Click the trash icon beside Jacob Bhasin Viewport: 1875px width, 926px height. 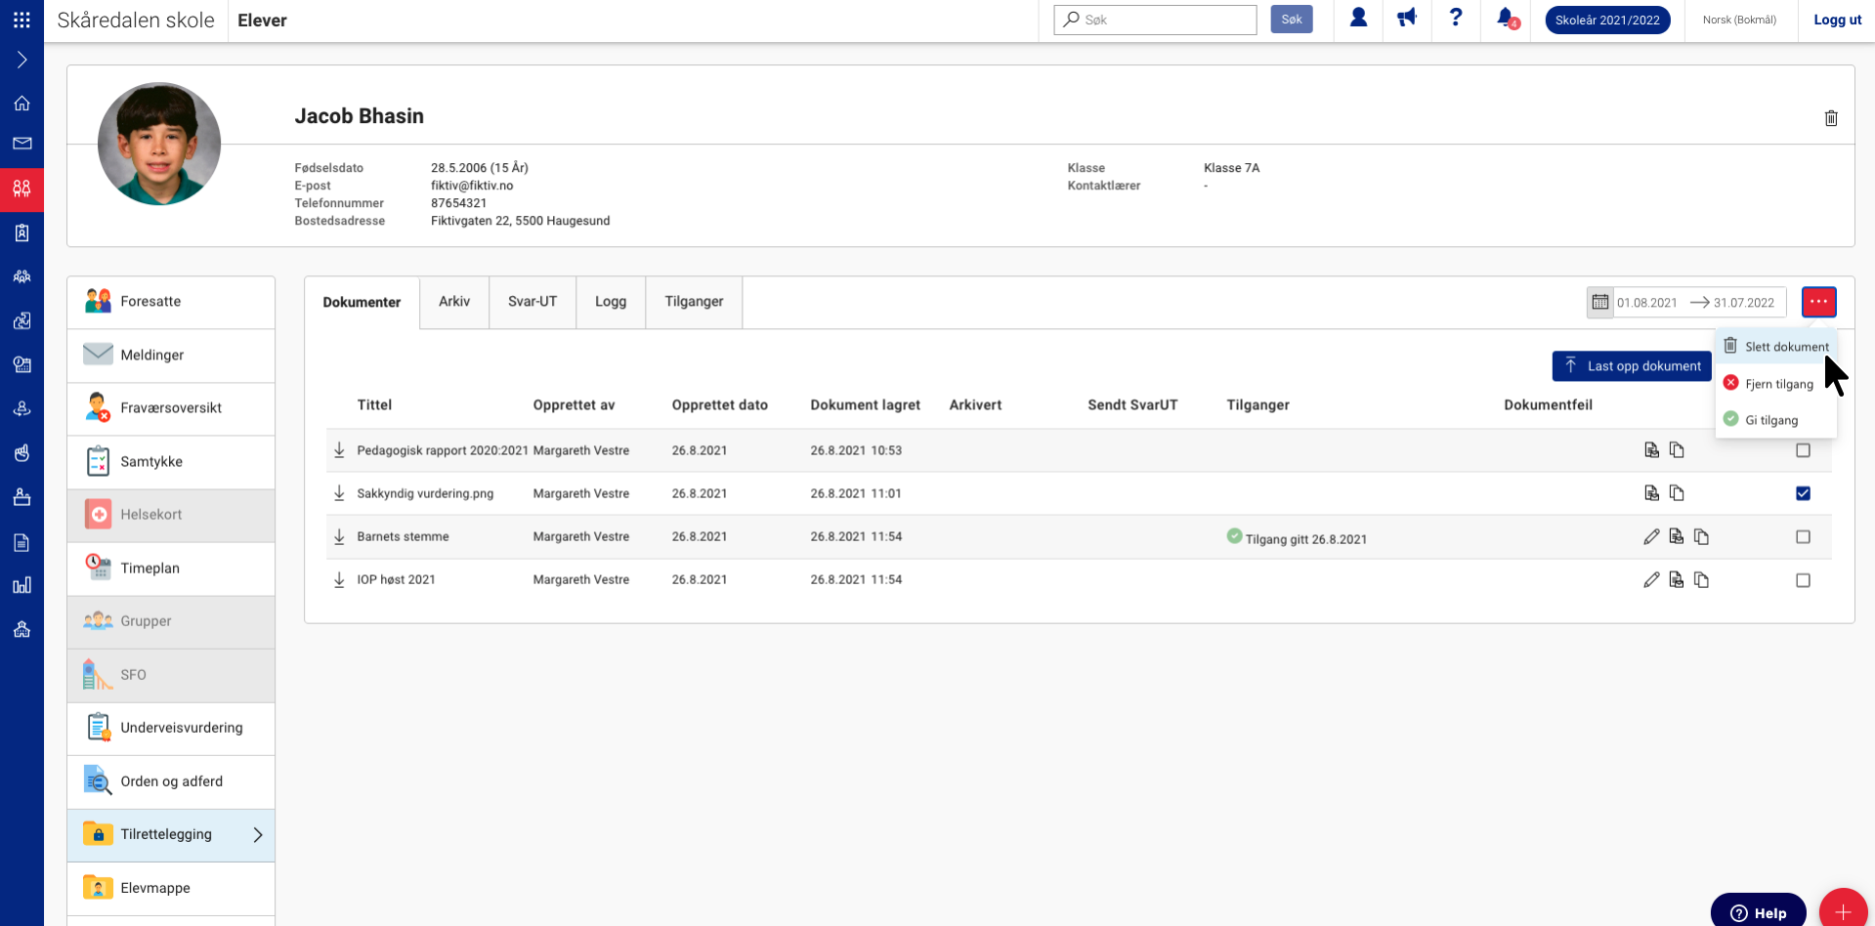click(1831, 118)
